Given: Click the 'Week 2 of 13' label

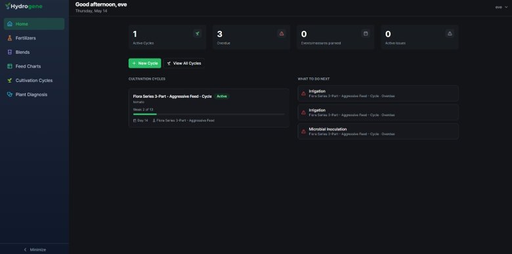Looking at the screenshot, I should 143,110.
